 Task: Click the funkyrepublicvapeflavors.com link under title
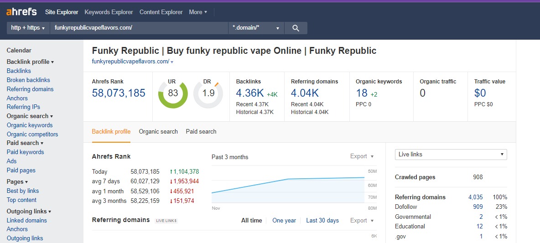[x=130, y=62]
